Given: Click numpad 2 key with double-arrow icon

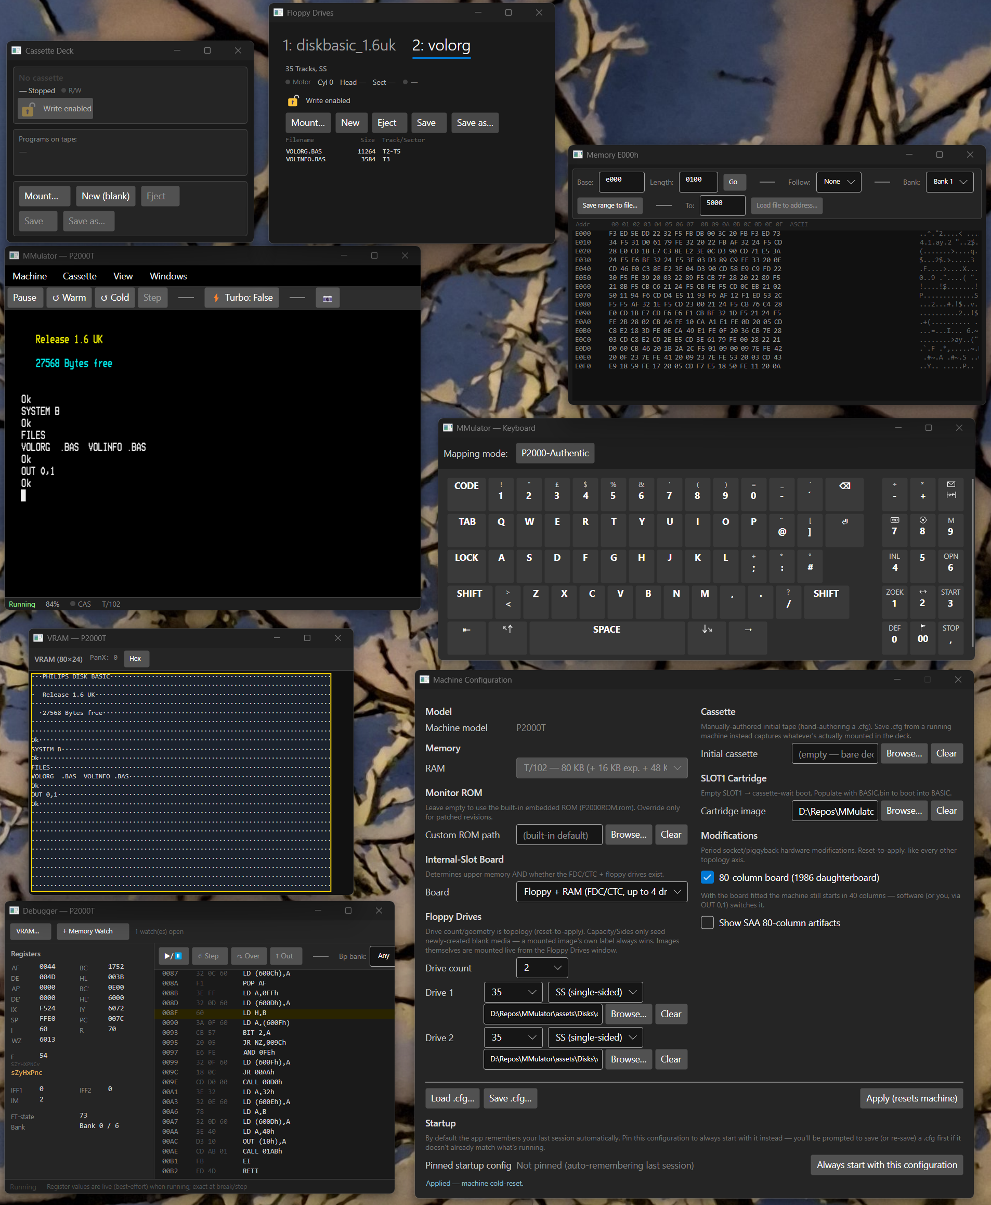Looking at the screenshot, I should pyautogui.click(x=922, y=602).
